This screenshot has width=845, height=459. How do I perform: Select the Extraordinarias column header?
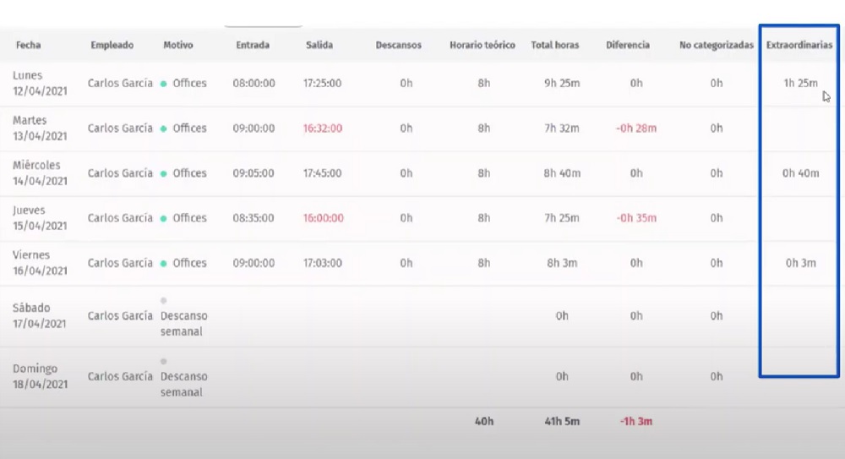point(799,45)
